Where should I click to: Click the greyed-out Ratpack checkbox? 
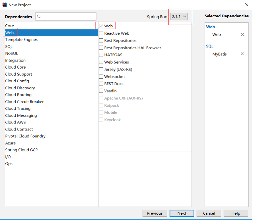101,106
